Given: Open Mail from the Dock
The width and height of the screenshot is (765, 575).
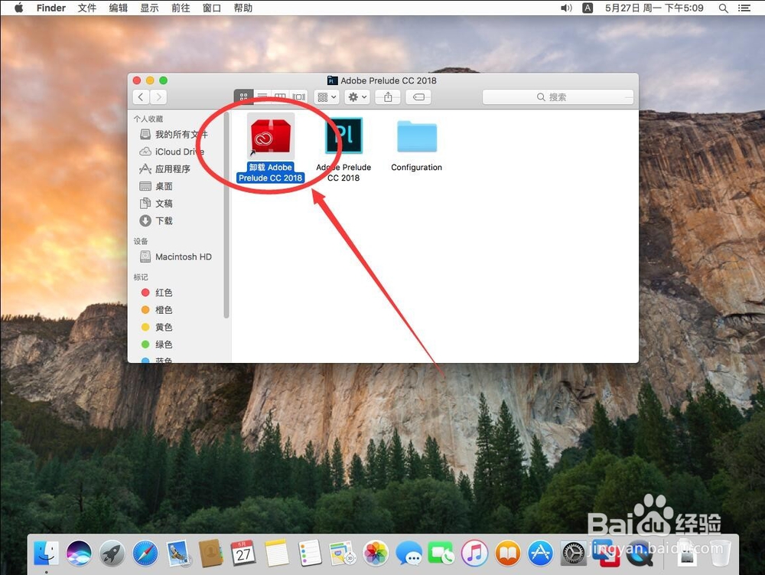Looking at the screenshot, I should tap(178, 554).
